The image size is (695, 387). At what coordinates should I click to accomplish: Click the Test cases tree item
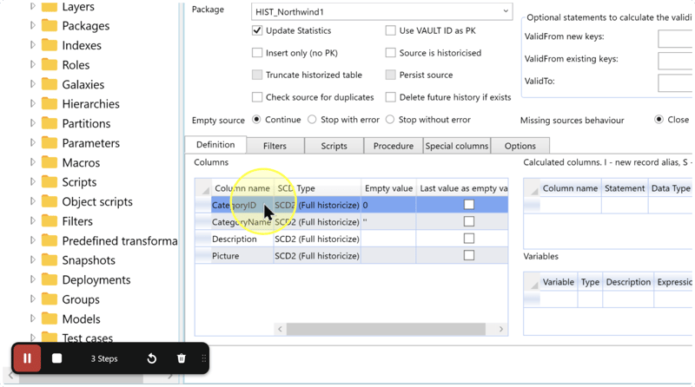pos(88,338)
